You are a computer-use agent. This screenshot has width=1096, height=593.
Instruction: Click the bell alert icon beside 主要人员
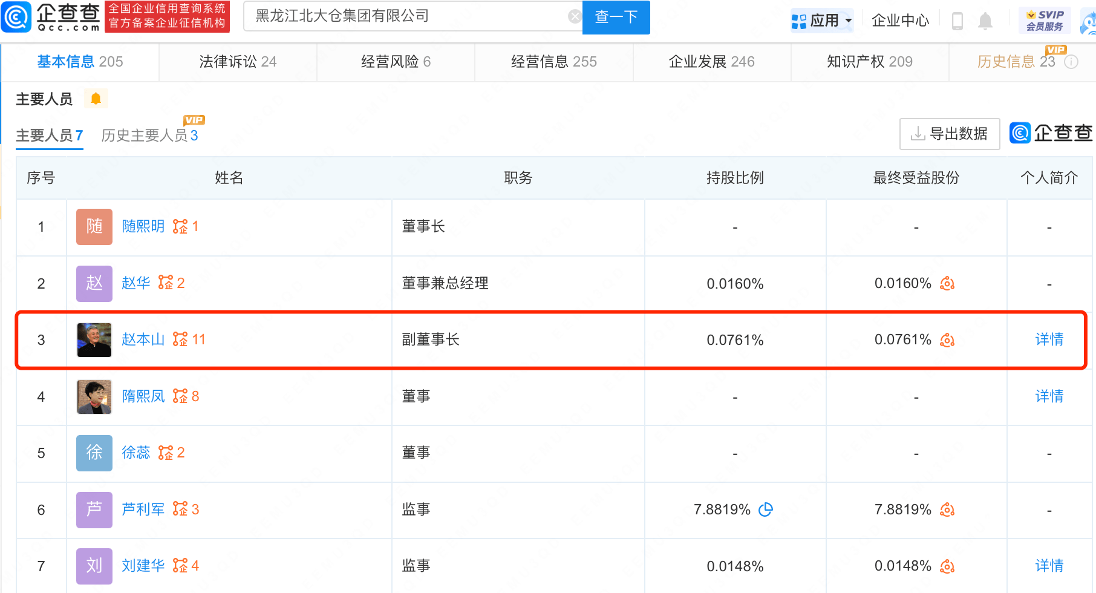point(96,99)
